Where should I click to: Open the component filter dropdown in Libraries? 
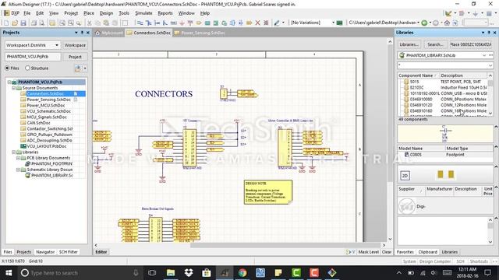point(490,65)
